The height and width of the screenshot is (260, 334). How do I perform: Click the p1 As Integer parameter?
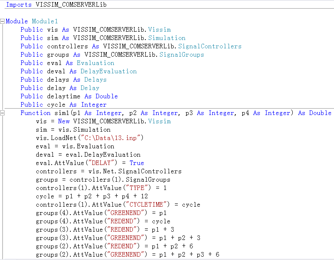tap(97, 113)
